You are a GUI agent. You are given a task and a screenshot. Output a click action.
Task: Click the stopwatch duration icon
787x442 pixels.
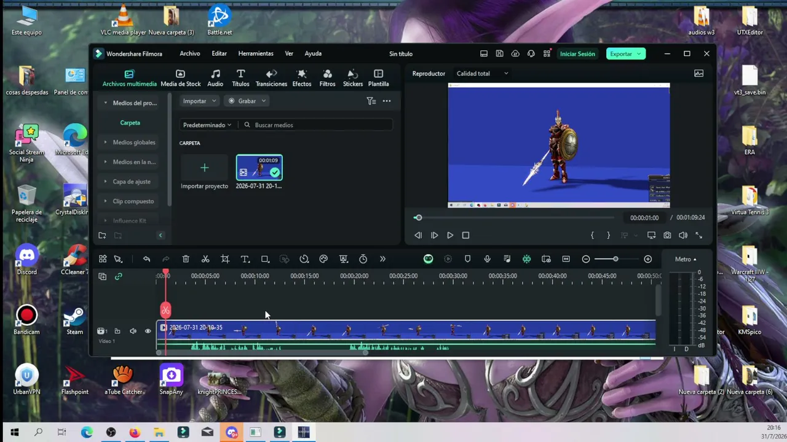363,259
